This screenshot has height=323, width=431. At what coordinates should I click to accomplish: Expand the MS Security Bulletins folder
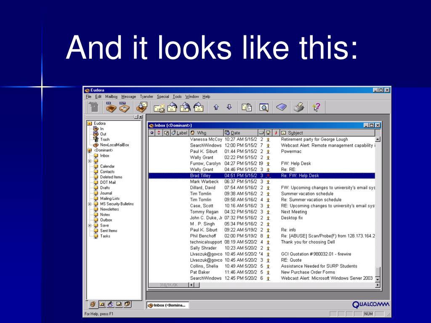(x=90, y=204)
